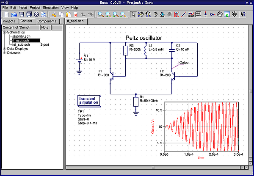
Task: Expand the Datasets tree node
Action: (4, 53)
